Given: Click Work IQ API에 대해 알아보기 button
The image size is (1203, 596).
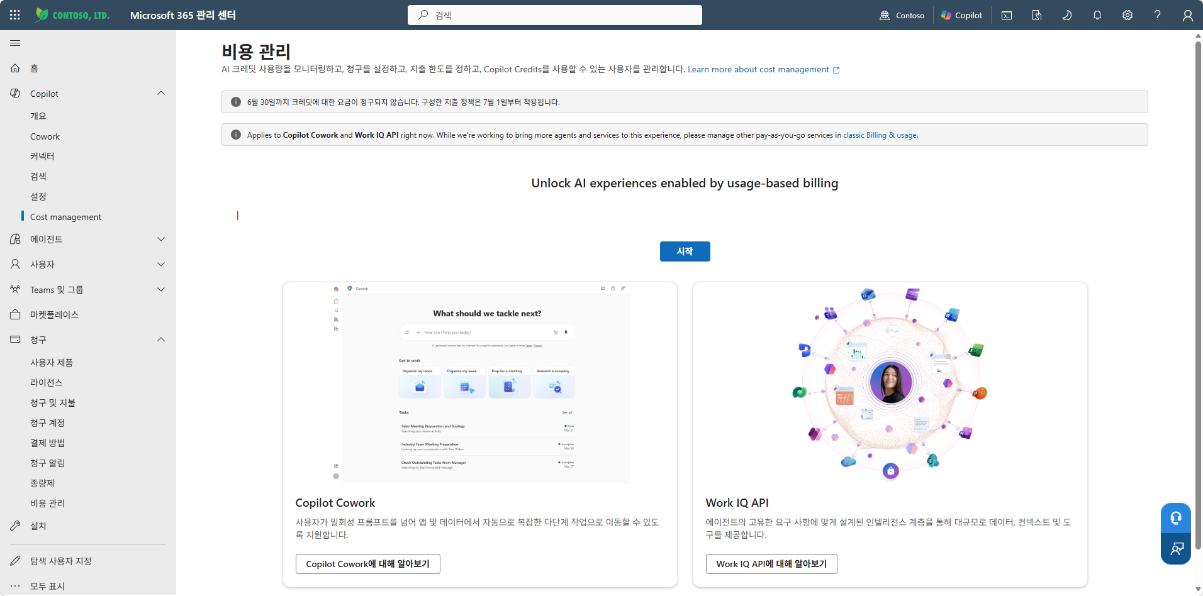Looking at the screenshot, I should point(771,564).
